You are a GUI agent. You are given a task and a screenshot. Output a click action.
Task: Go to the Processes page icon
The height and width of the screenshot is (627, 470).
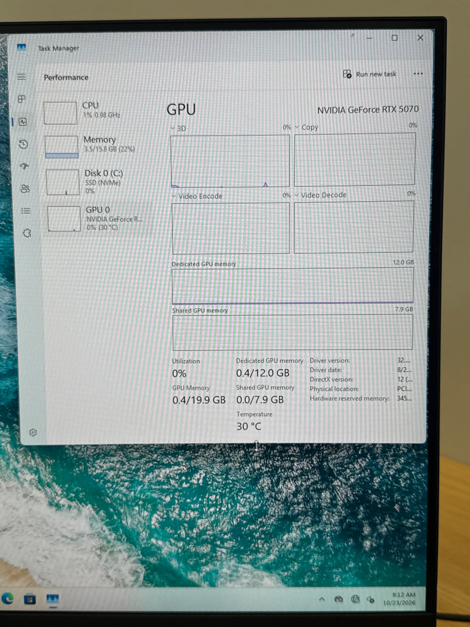point(22,99)
